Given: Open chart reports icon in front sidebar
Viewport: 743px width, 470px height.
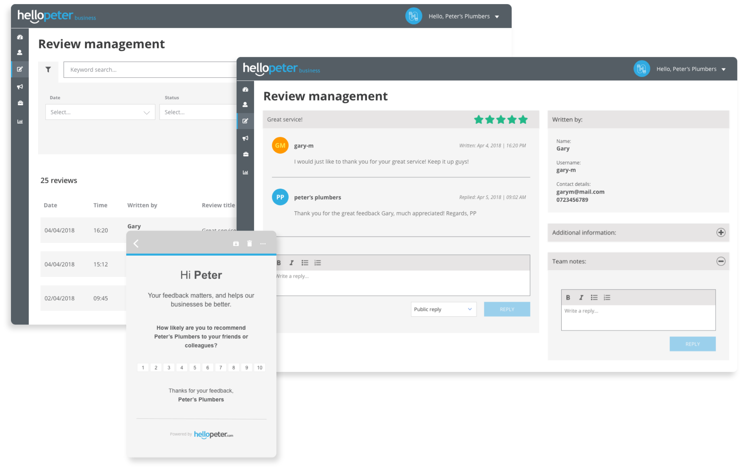Looking at the screenshot, I should pyautogui.click(x=245, y=172).
